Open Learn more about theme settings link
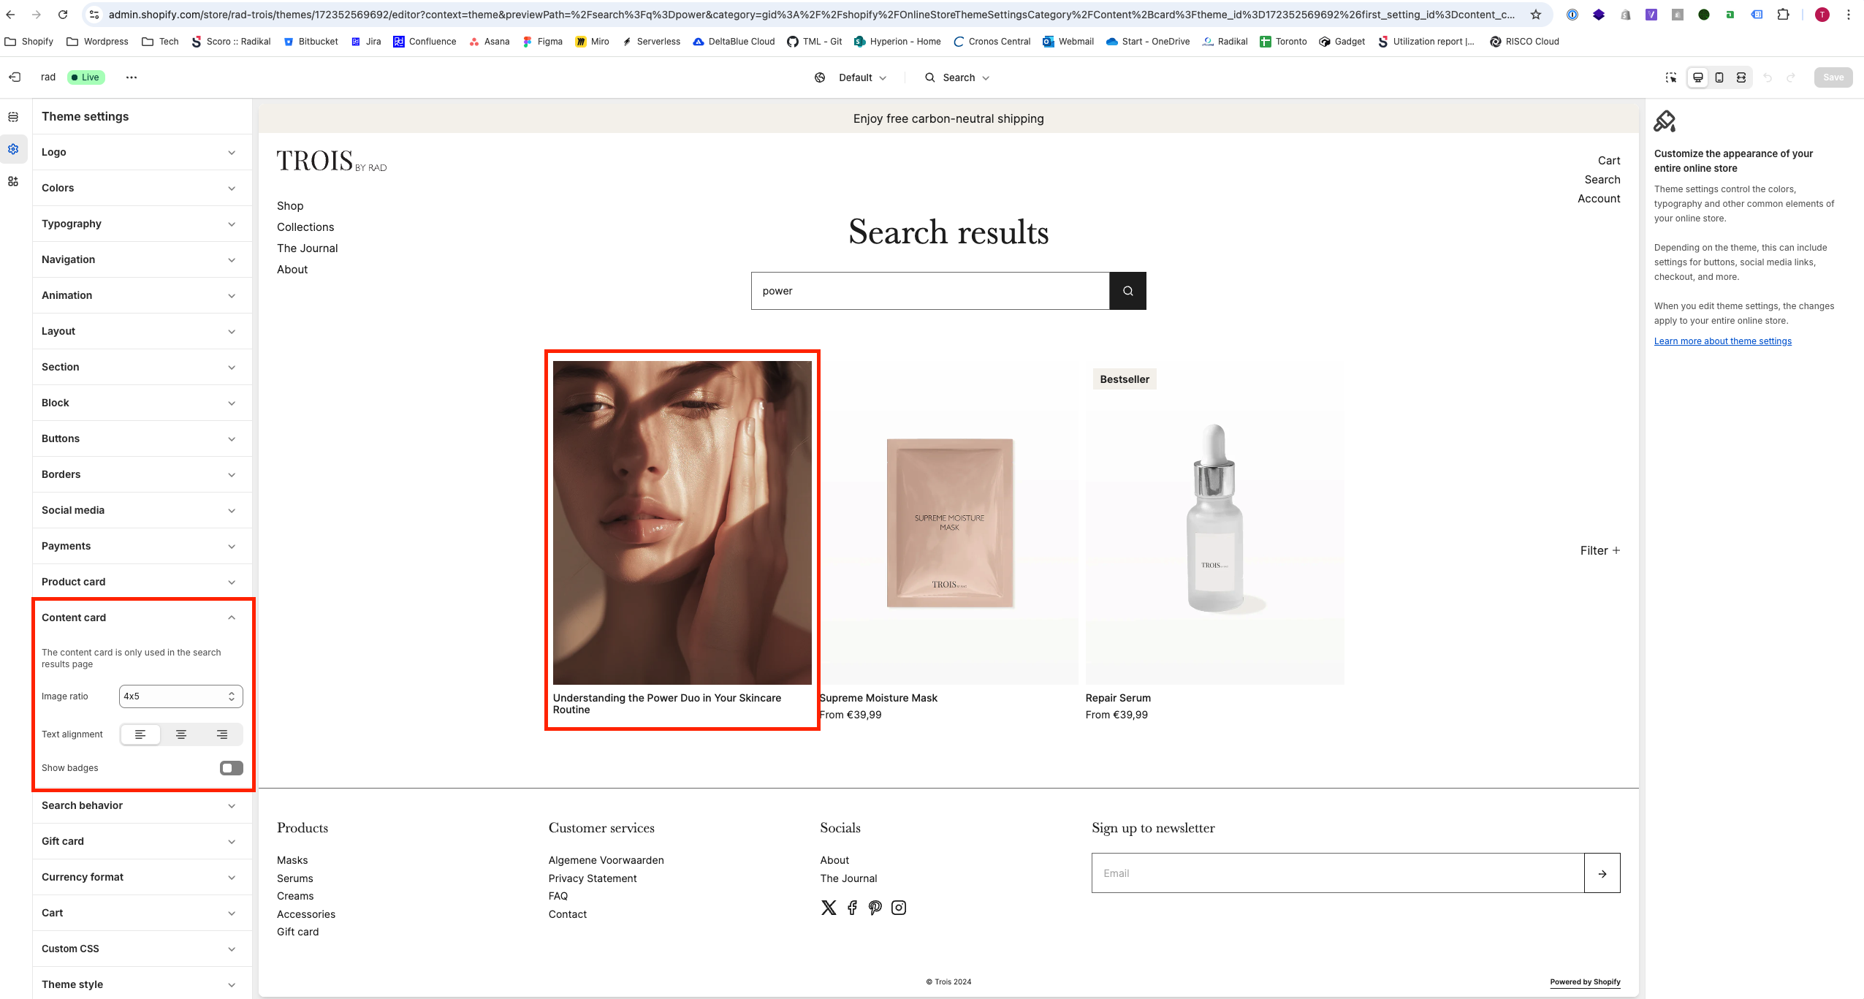This screenshot has width=1864, height=999. (1723, 341)
